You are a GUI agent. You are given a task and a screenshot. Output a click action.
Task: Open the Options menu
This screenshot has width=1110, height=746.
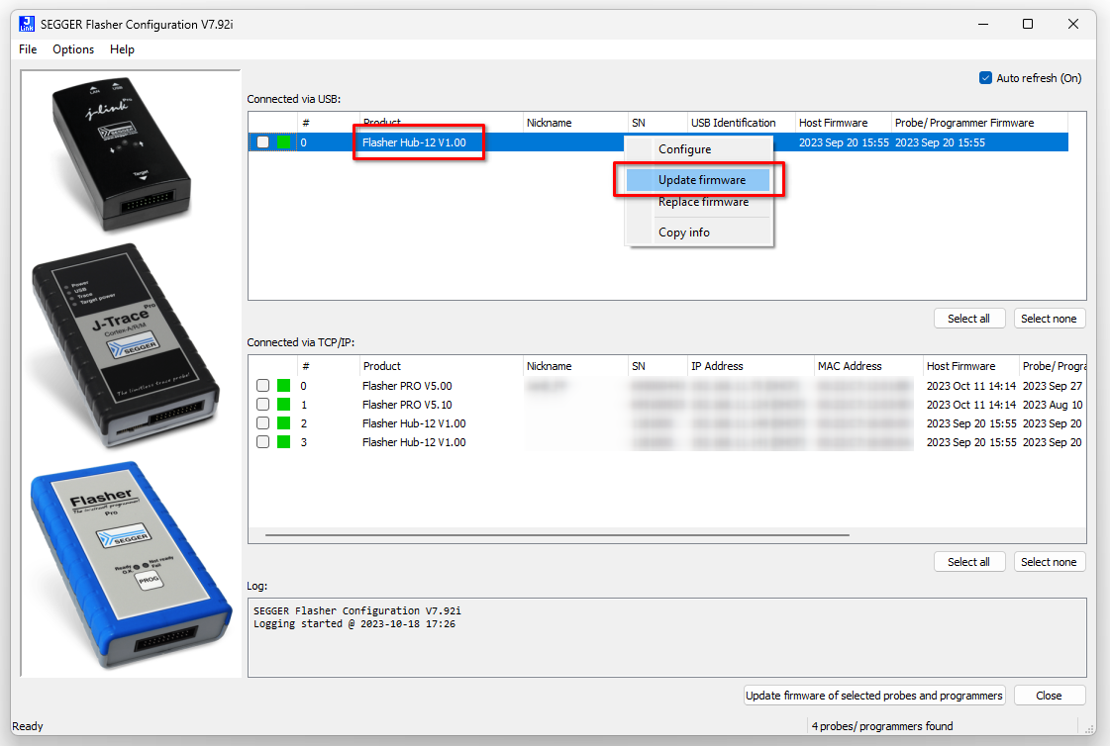click(73, 49)
